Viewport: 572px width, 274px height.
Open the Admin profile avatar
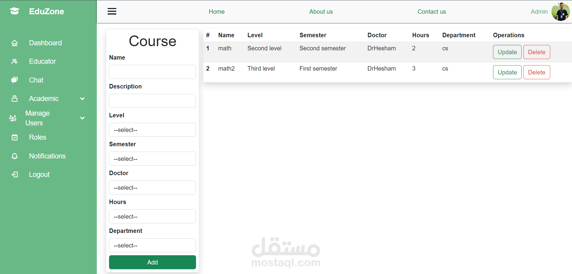coord(560,12)
